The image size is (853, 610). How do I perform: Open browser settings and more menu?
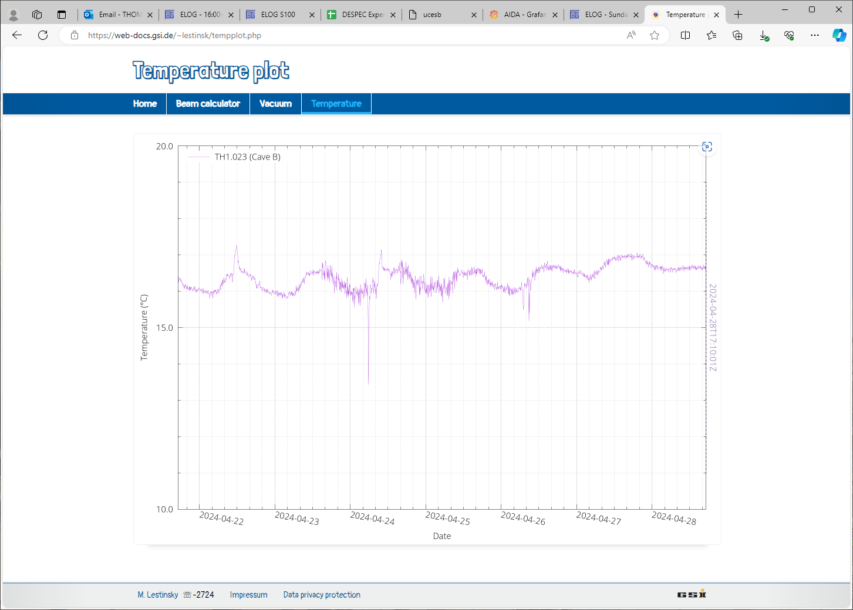(x=814, y=35)
